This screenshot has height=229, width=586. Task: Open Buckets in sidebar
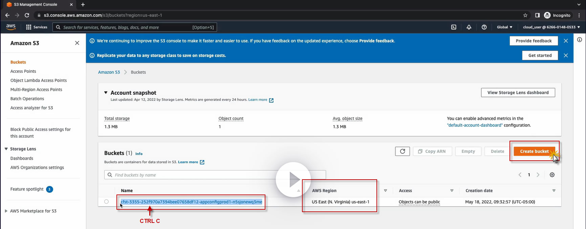click(18, 62)
